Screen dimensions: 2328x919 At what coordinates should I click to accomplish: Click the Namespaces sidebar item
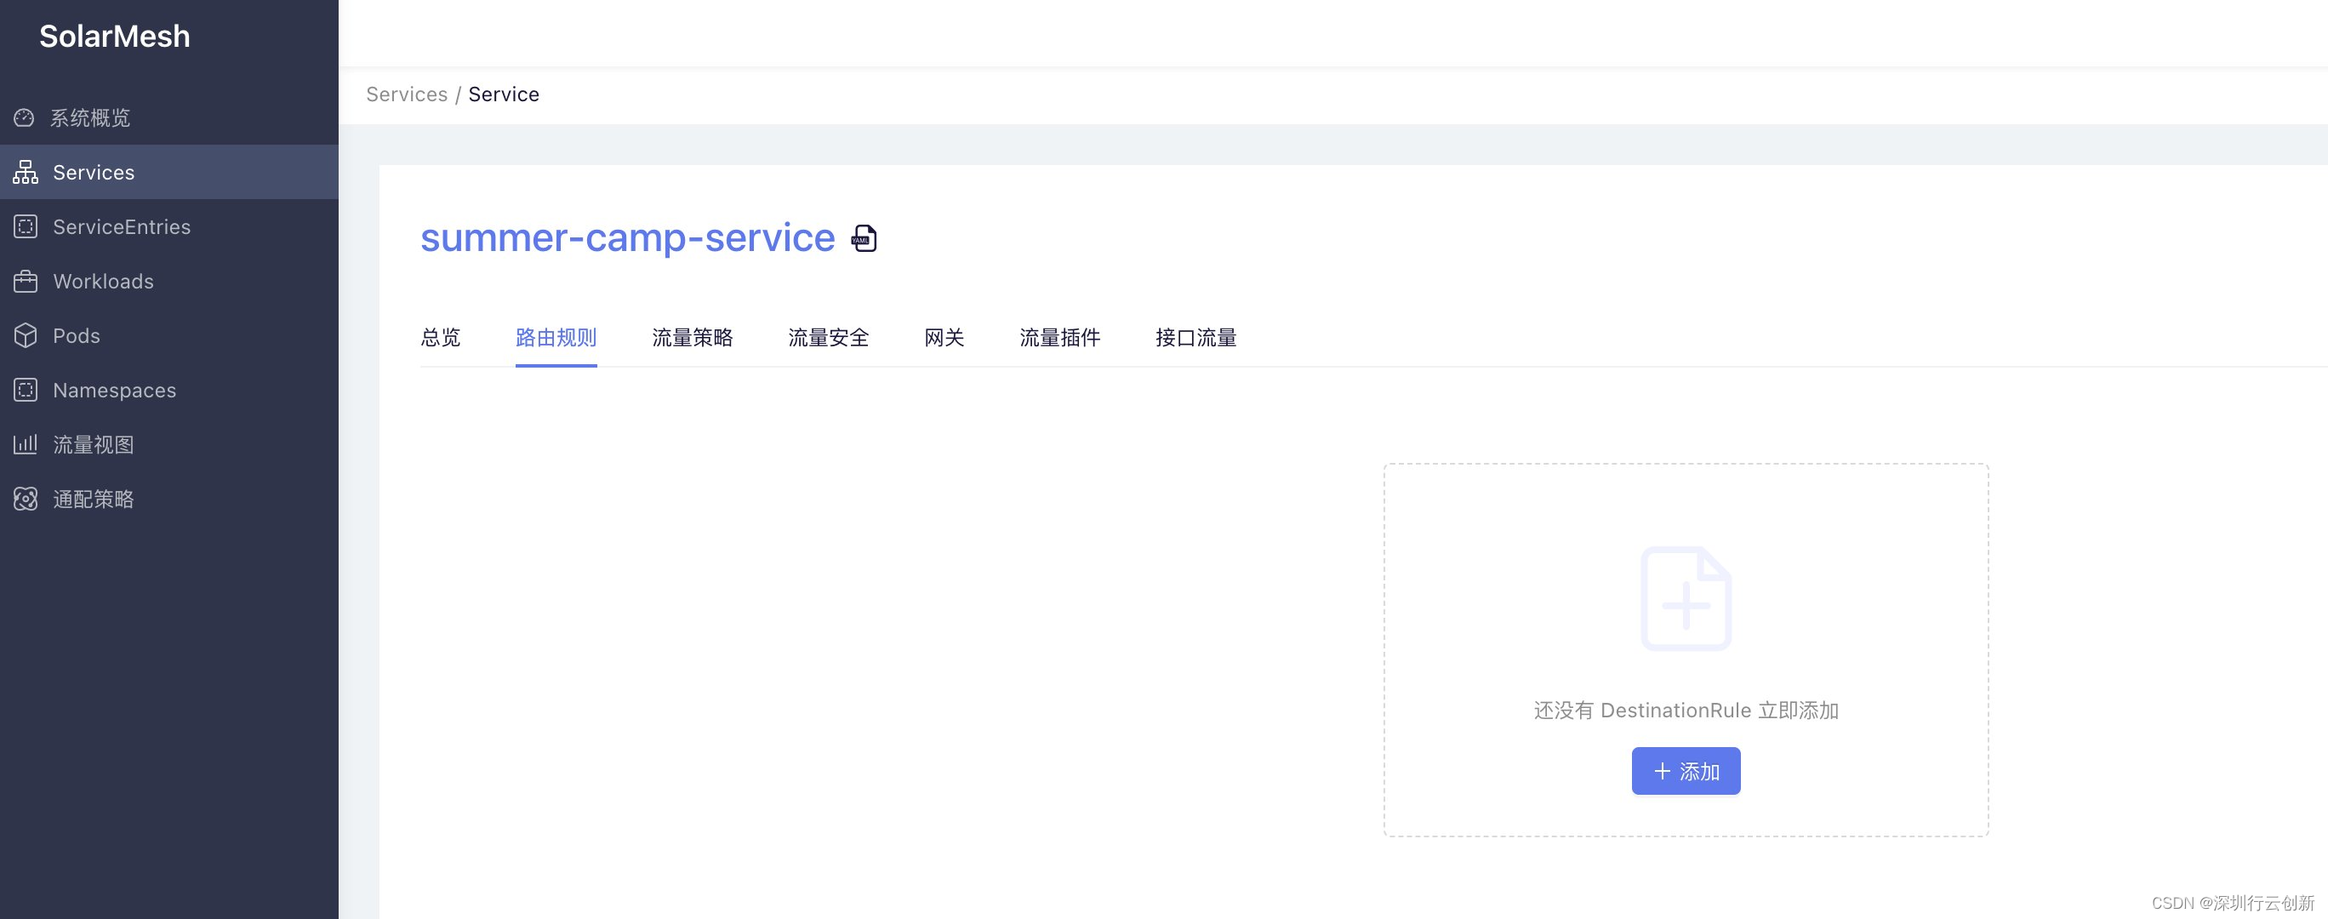(114, 389)
